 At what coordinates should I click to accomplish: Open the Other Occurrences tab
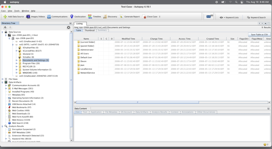click(206, 112)
